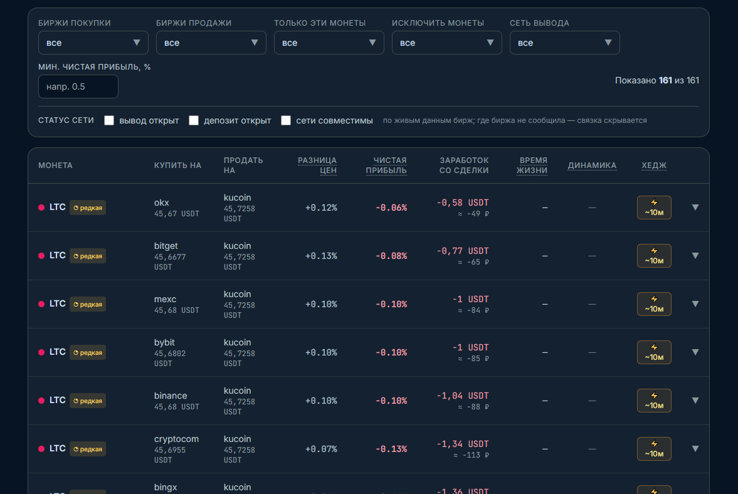Click '45,6677 USDT' bitget buy price
The width and height of the screenshot is (738, 494).
pos(170,262)
